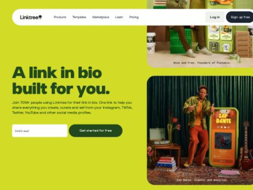Go to Marketplace in the navbar
Screen dimensions: 253x190
(x=101, y=17)
